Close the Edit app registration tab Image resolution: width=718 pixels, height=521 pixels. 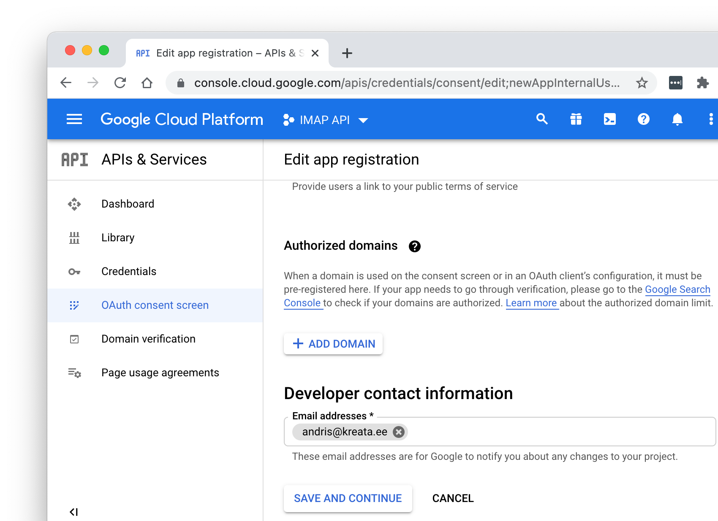click(x=315, y=53)
